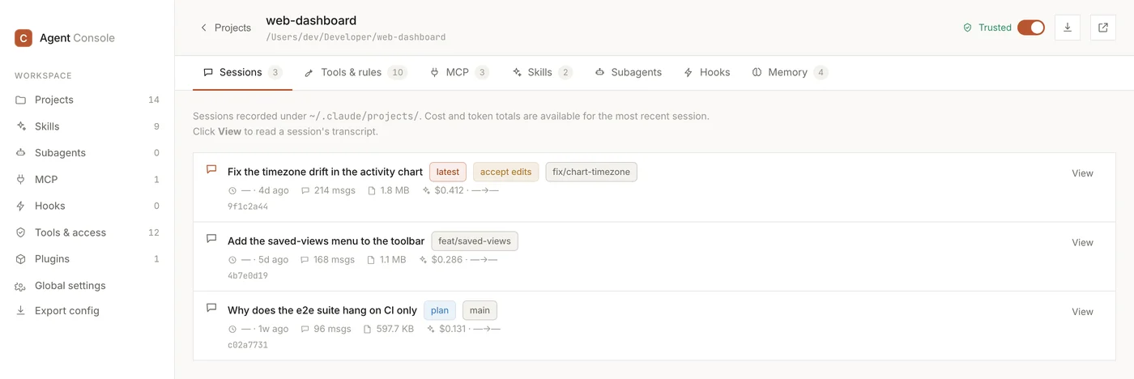Open MCP in the workspace sidebar
1134x379 pixels.
coord(87,180)
